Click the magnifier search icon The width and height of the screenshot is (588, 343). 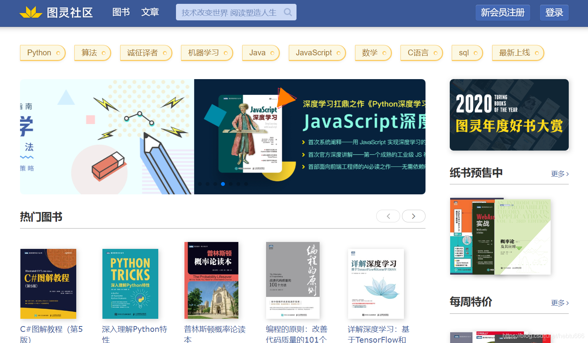point(288,12)
